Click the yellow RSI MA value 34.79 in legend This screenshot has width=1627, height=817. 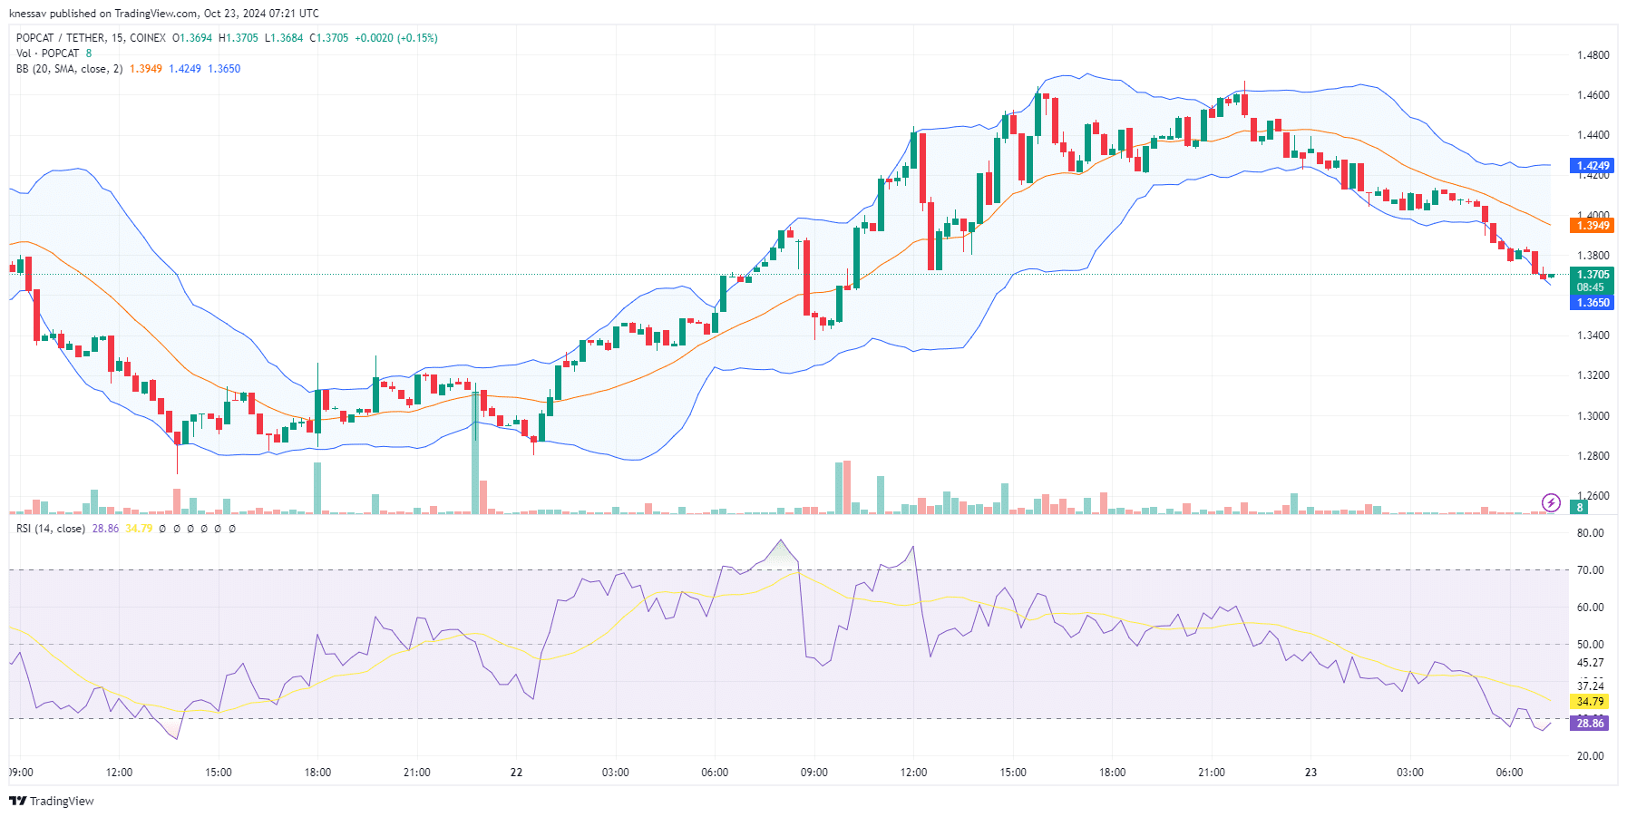coord(139,529)
